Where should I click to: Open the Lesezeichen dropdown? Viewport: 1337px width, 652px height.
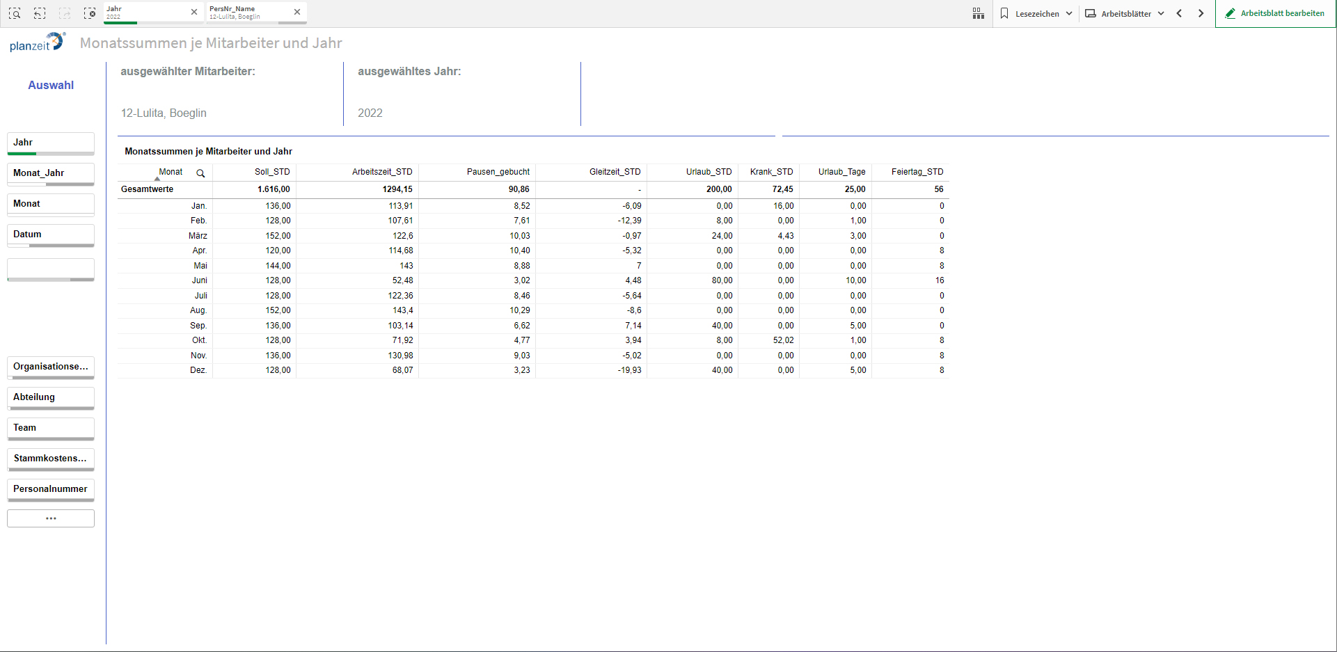coord(1036,13)
